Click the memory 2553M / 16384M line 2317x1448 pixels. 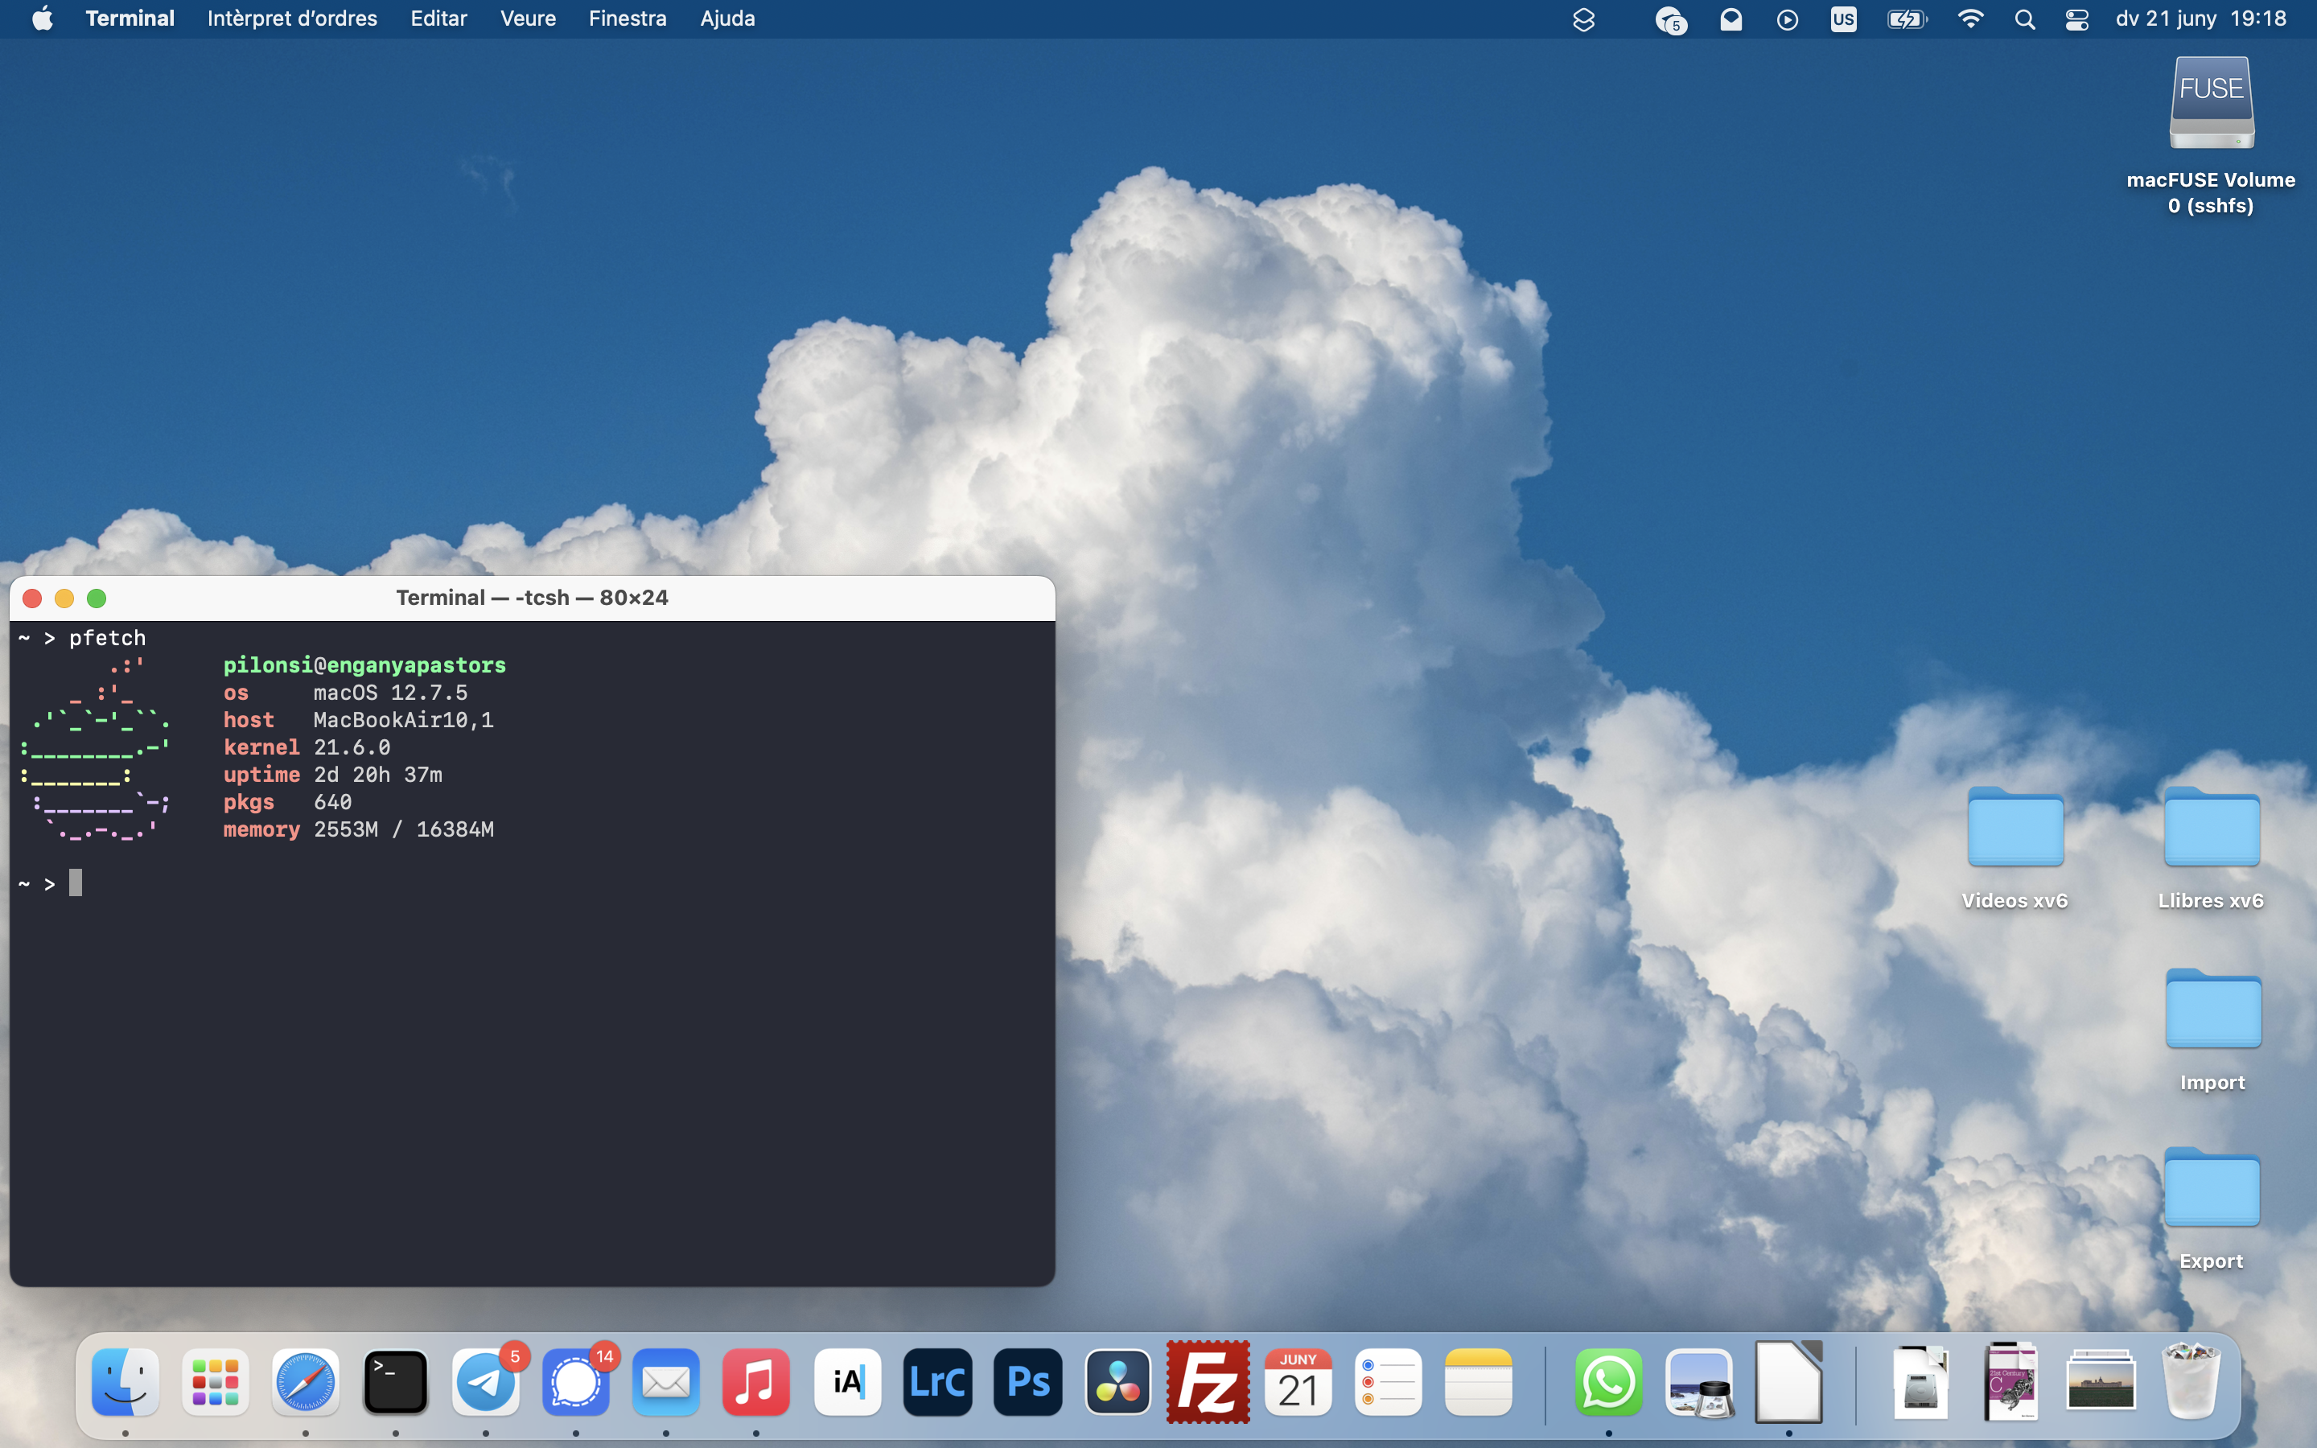pos(359,829)
